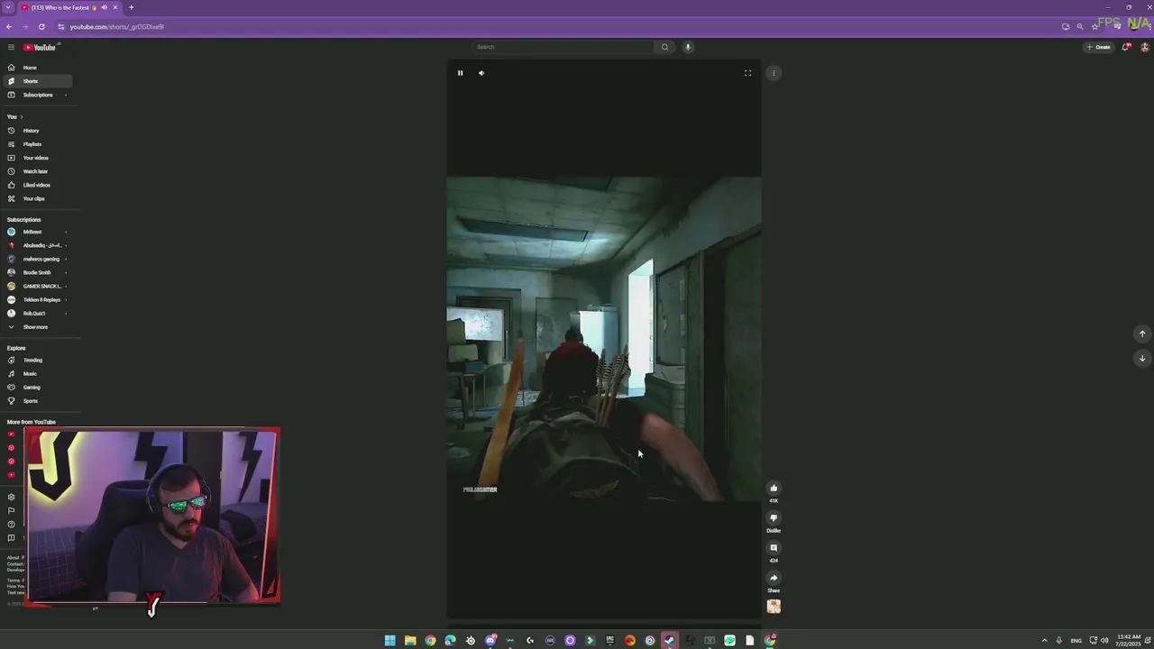Open volume control in the system tray
This screenshot has height=649, width=1154.
coord(1104,641)
